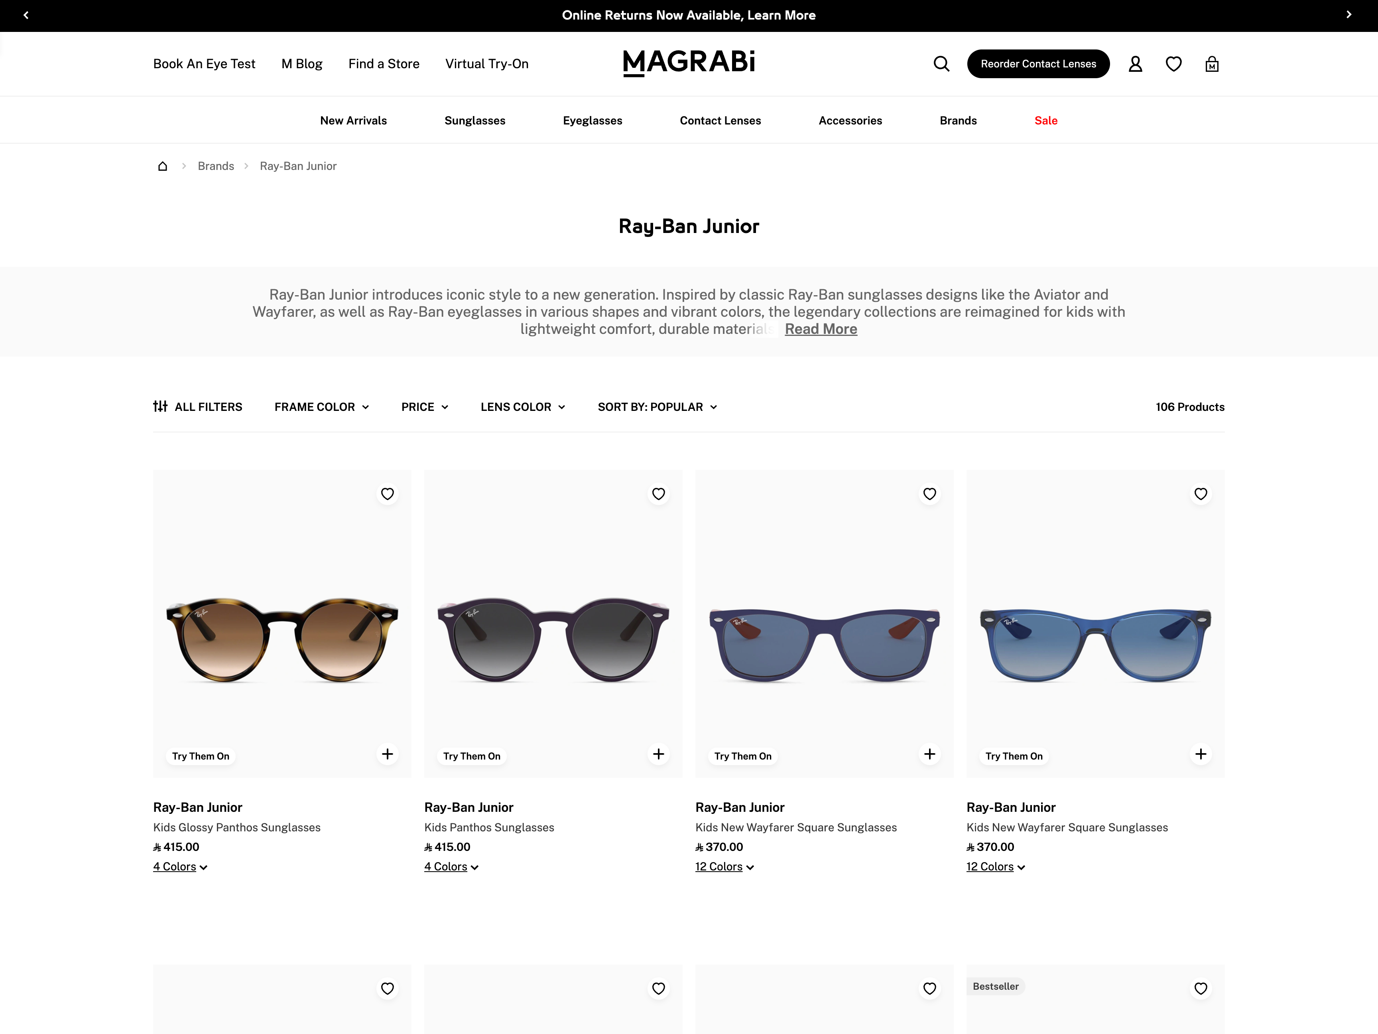The image size is (1378, 1034).
Task: Open the Contact Lenses menu
Action: [x=720, y=120]
